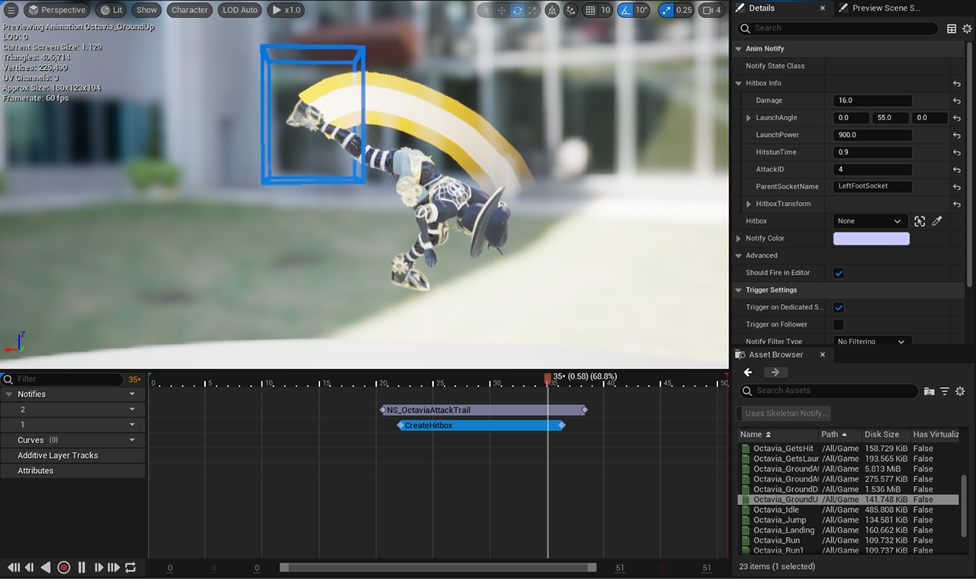Screen dimensions: 976x579
Task: Open the LOD Auto menu
Action: click(240, 10)
